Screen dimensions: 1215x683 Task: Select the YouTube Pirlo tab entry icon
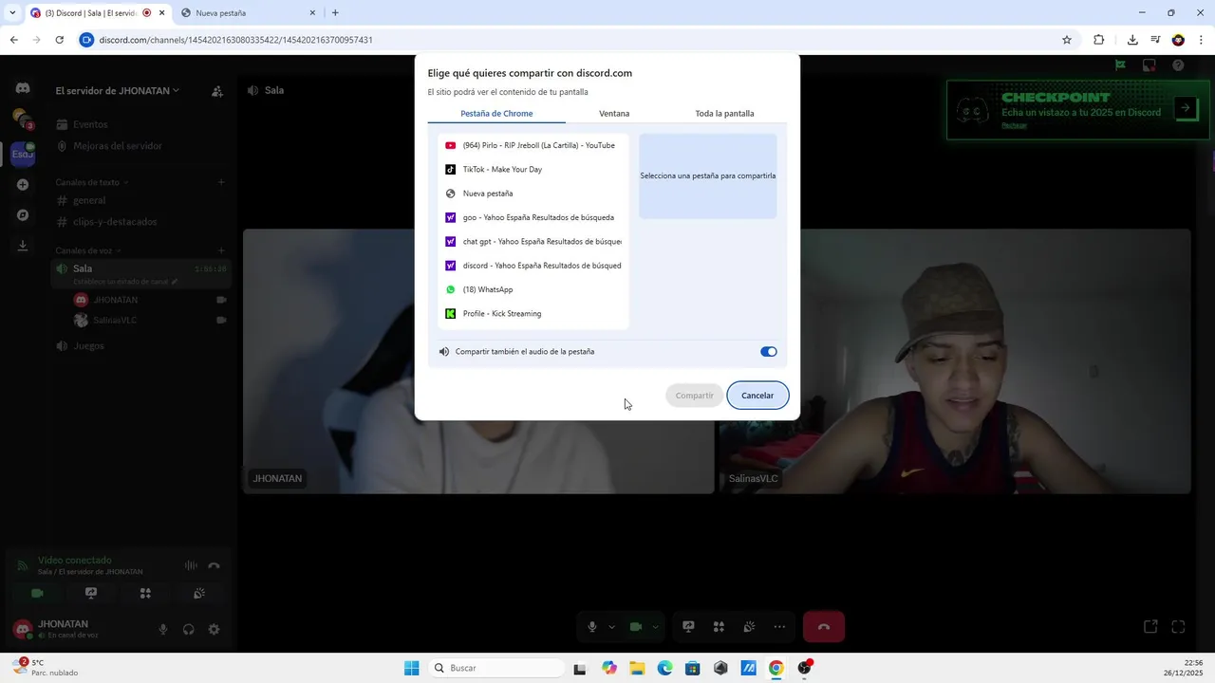pyautogui.click(x=451, y=145)
